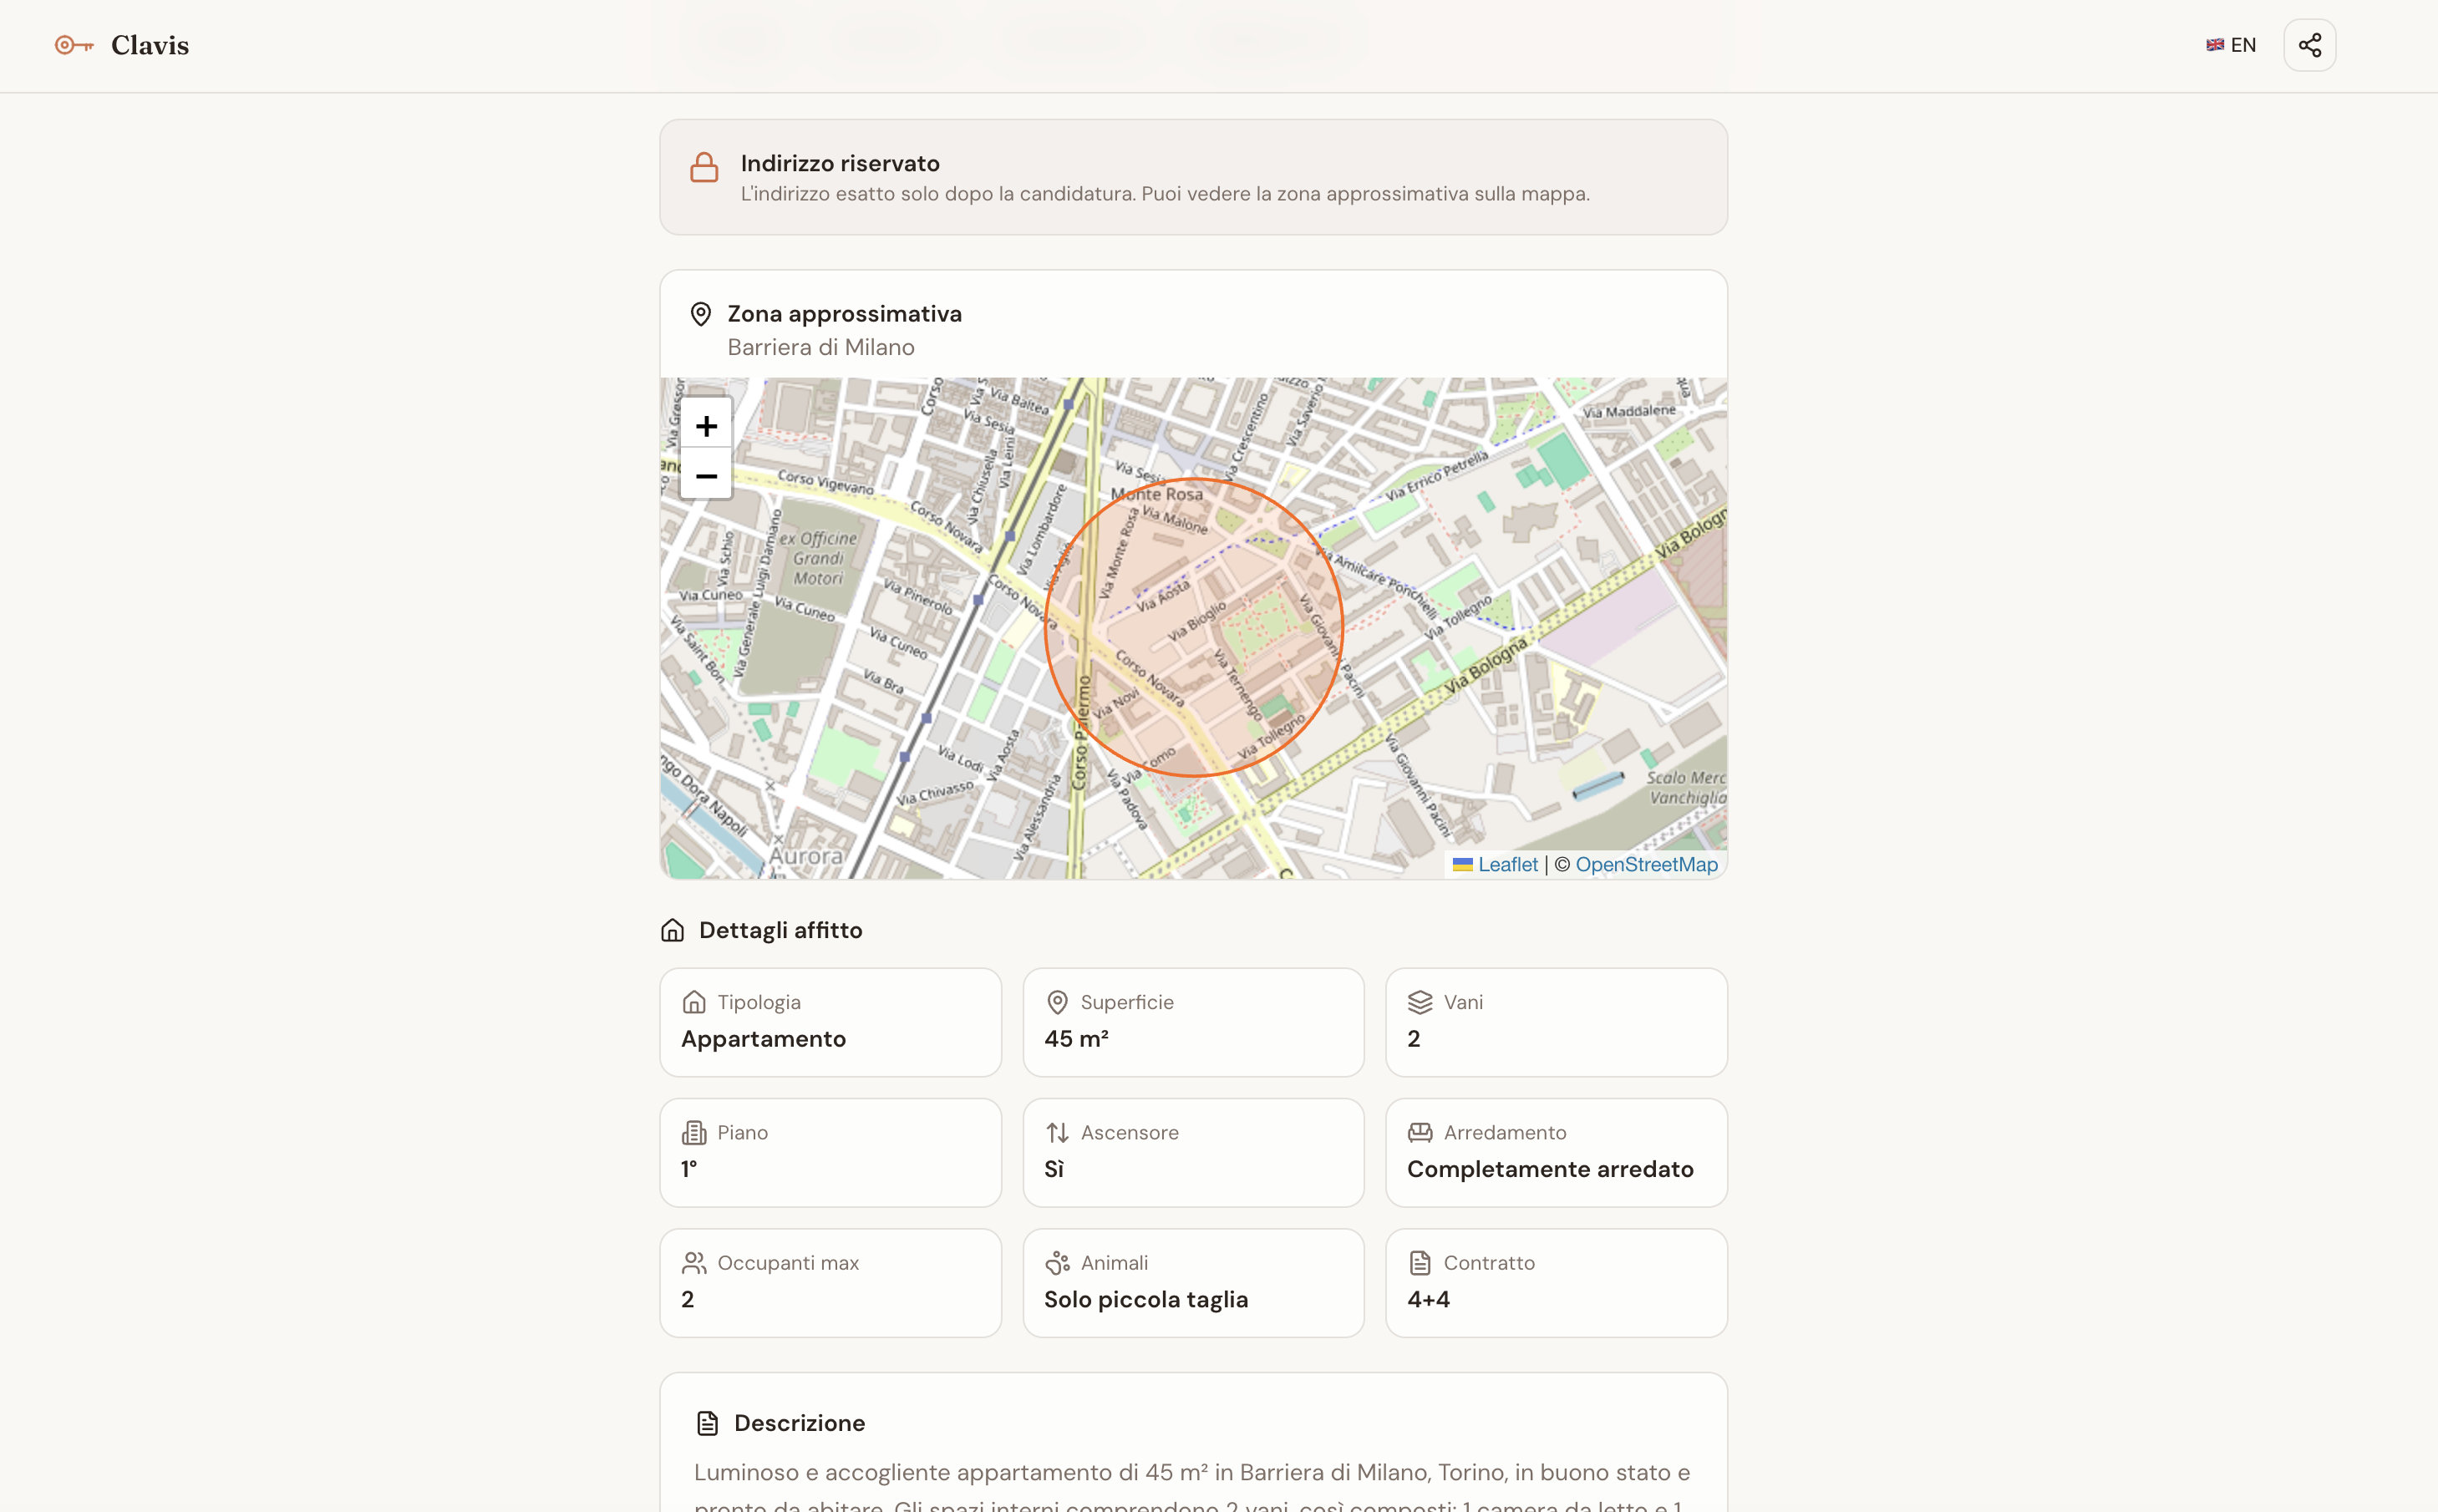2438x1512 pixels.
Task: Click the 'Aurora' label on the map
Action: click(805, 856)
